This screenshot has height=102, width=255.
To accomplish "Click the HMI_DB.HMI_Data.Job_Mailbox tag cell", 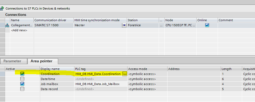I will (101, 84).
